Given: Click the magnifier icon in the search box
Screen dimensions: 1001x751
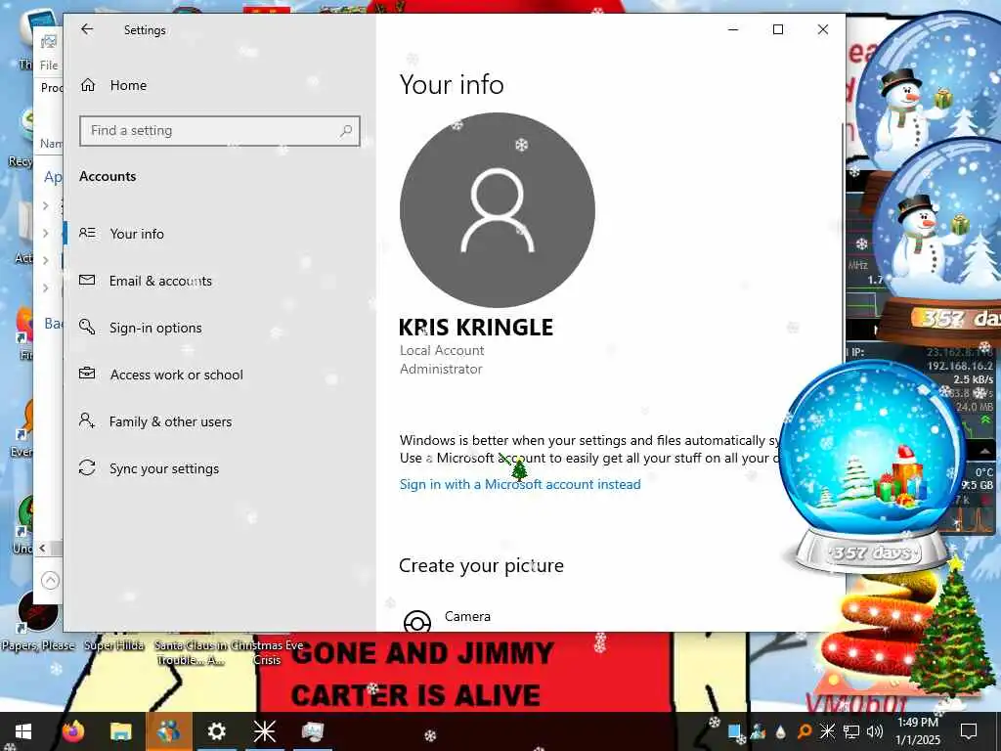Looking at the screenshot, I should point(346,131).
